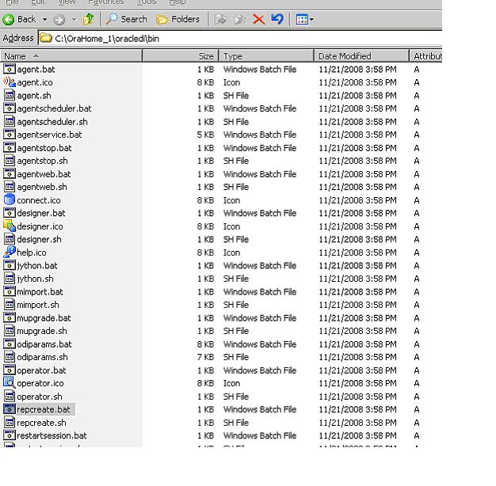Image resolution: width=496 pixels, height=486 pixels.
Task: Click the mimport.sh file name
Action: point(38,305)
